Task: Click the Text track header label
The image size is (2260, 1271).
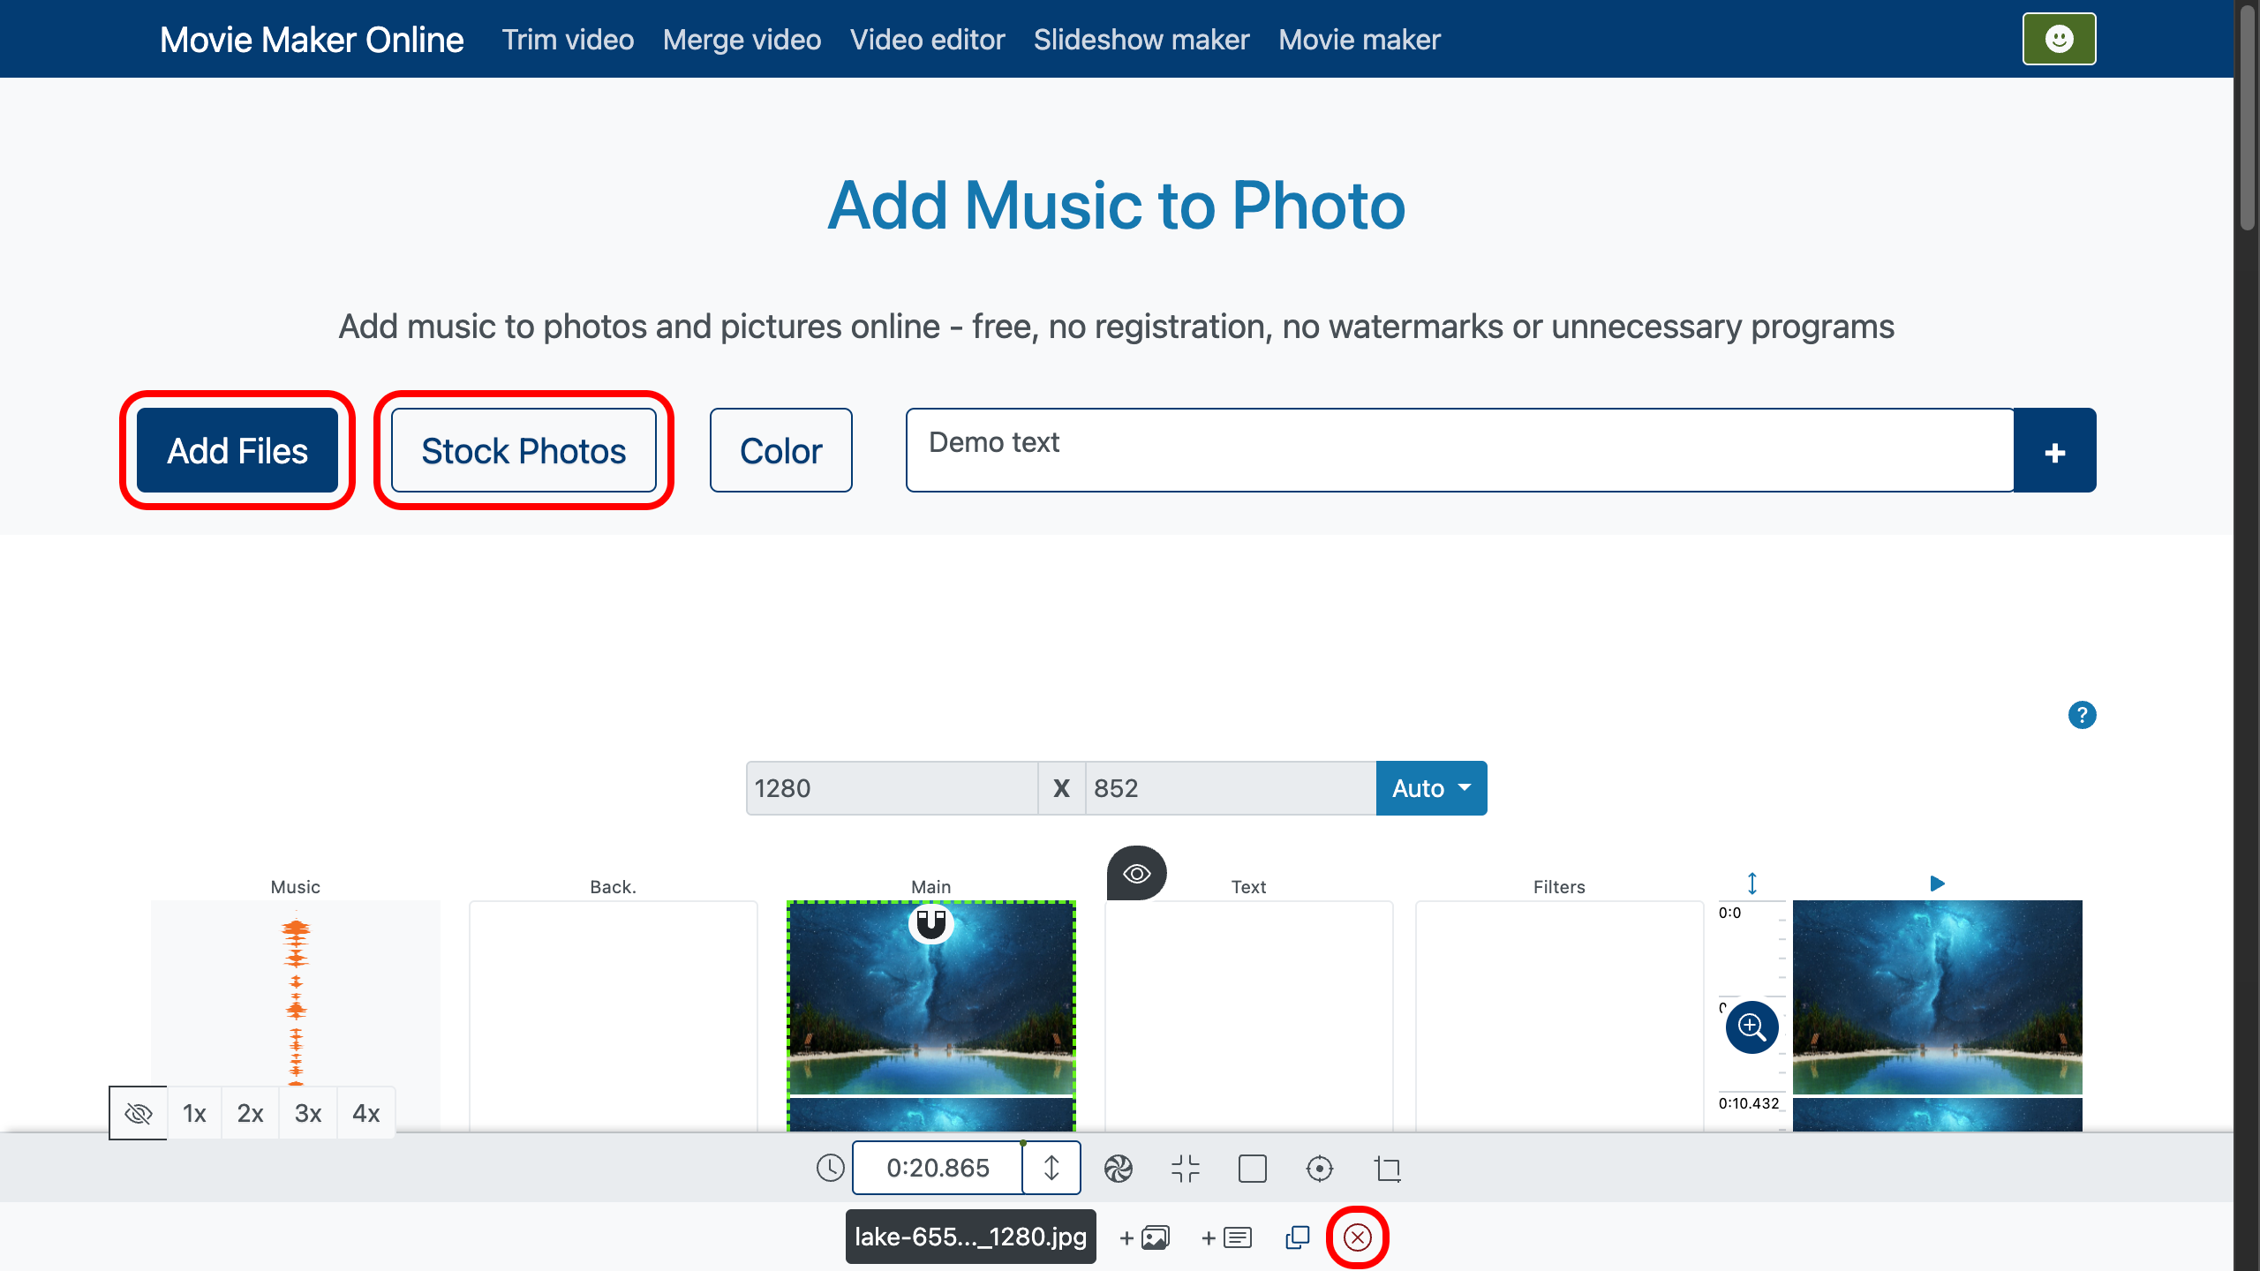Action: click(1248, 886)
